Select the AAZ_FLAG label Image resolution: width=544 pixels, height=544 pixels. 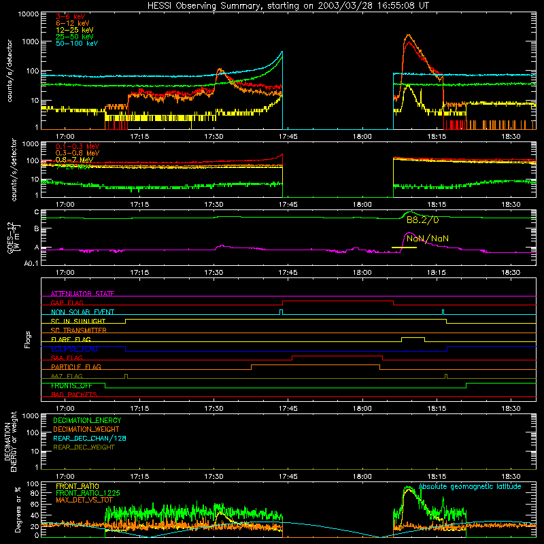pyautogui.click(x=67, y=376)
